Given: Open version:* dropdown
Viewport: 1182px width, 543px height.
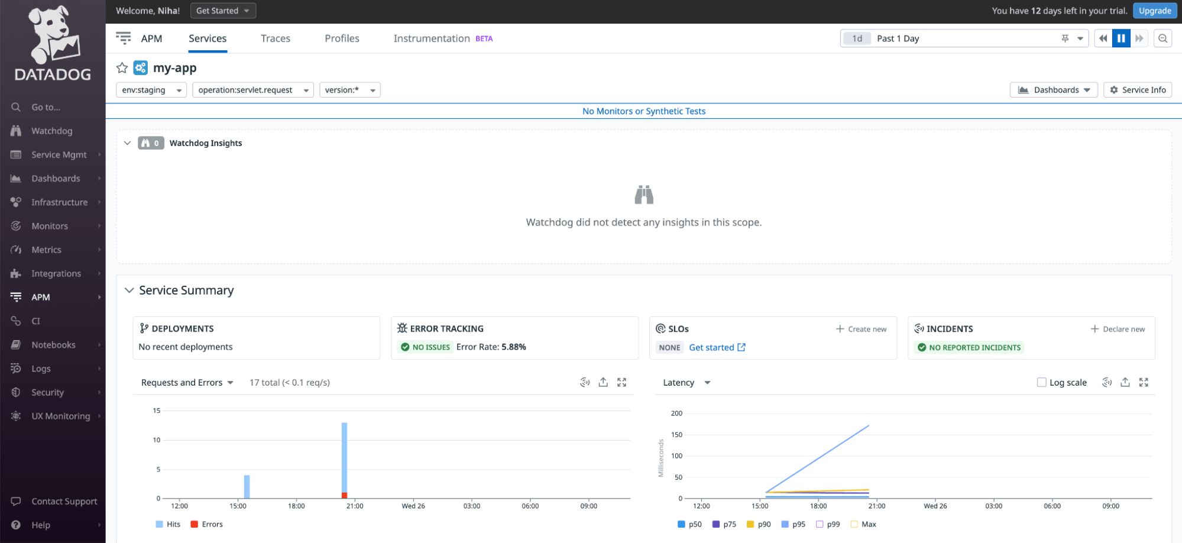Looking at the screenshot, I should pyautogui.click(x=350, y=90).
